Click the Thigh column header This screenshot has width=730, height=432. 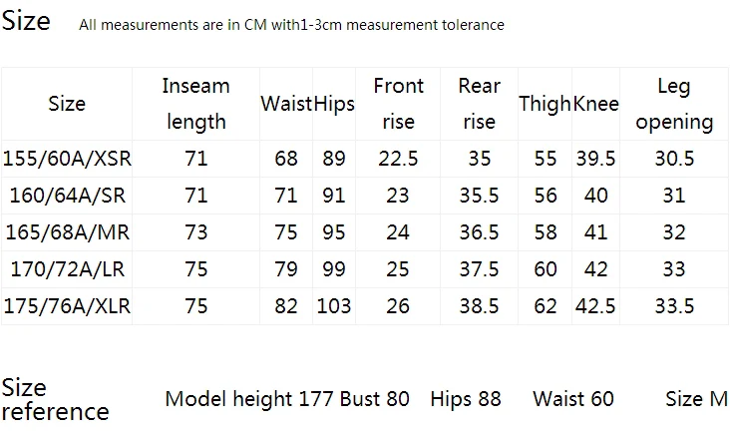coord(546,105)
